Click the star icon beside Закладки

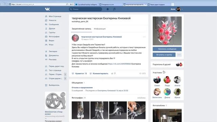46,51
